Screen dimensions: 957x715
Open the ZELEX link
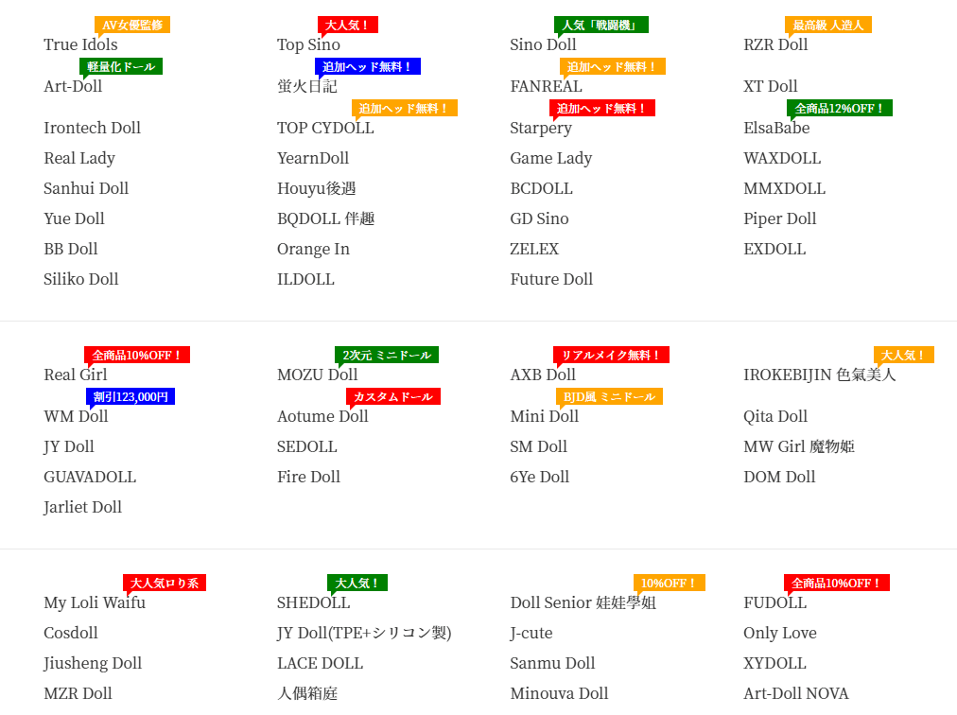point(534,249)
